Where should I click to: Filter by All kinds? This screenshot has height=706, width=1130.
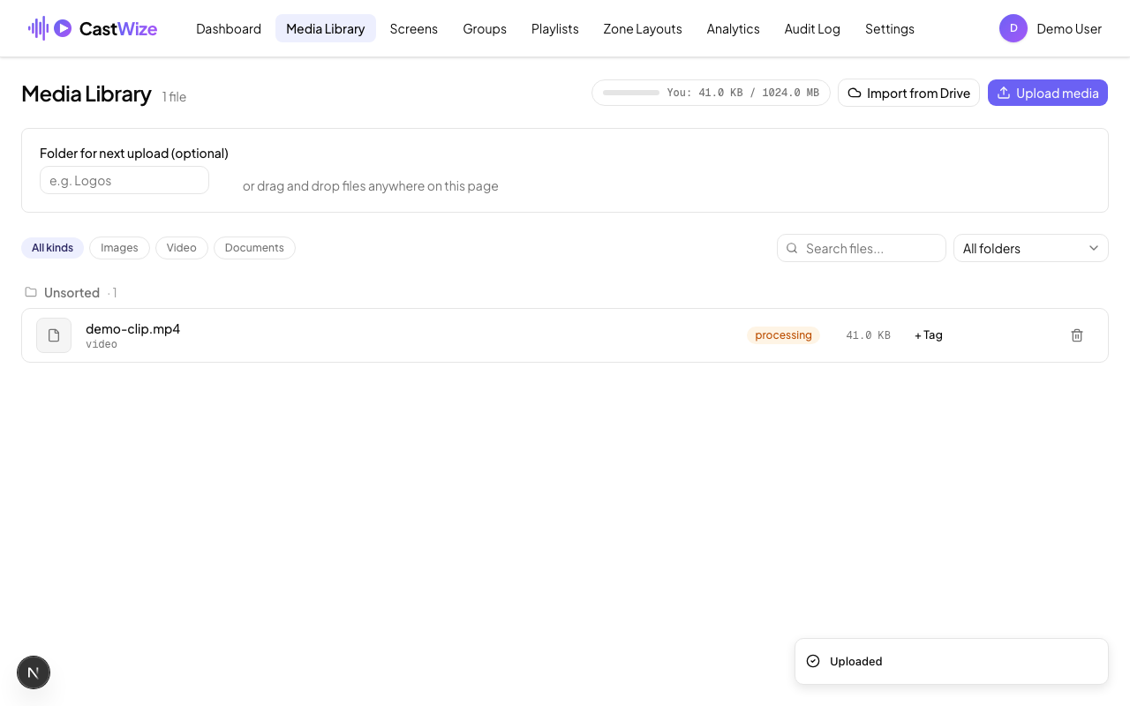click(x=52, y=248)
